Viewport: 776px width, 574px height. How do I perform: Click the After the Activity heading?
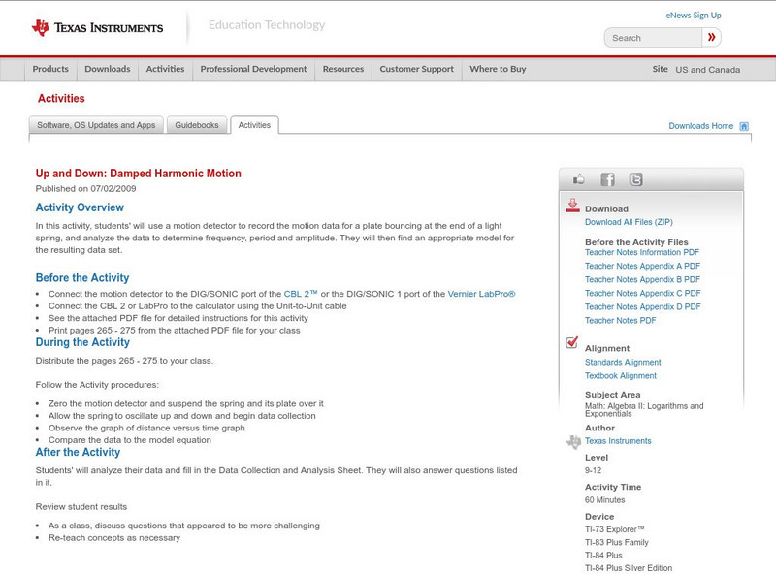point(78,452)
